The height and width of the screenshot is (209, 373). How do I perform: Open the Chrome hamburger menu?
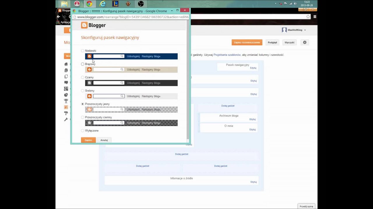tap(315, 17)
